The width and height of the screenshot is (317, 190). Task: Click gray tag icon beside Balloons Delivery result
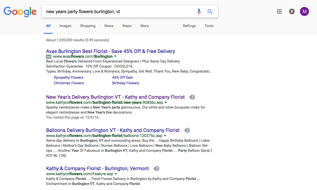187,130
